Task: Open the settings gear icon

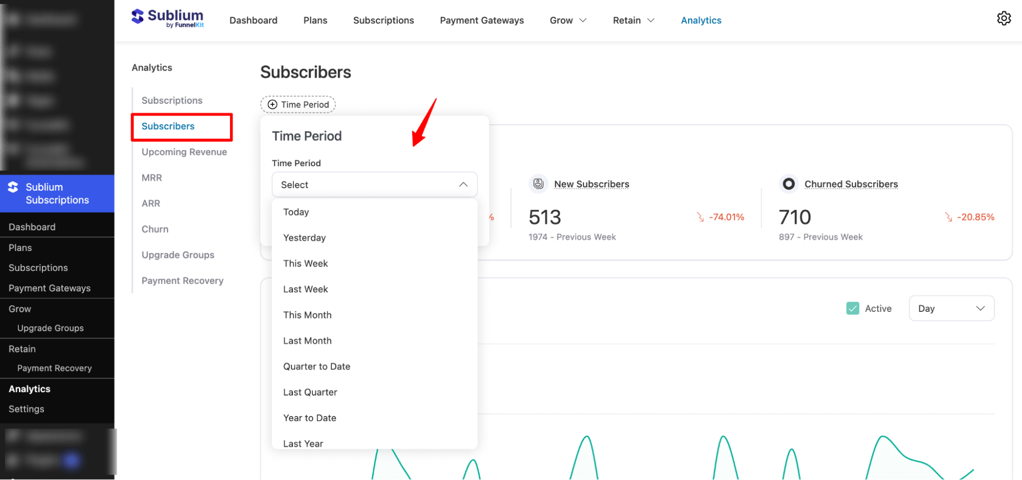Action: (x=1004, y=18)
